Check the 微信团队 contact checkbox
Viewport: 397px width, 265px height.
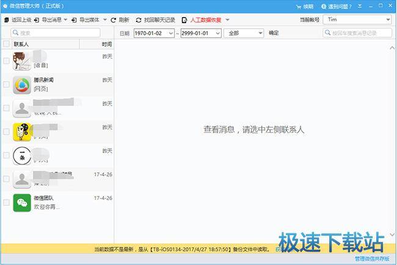click(6, 202)
